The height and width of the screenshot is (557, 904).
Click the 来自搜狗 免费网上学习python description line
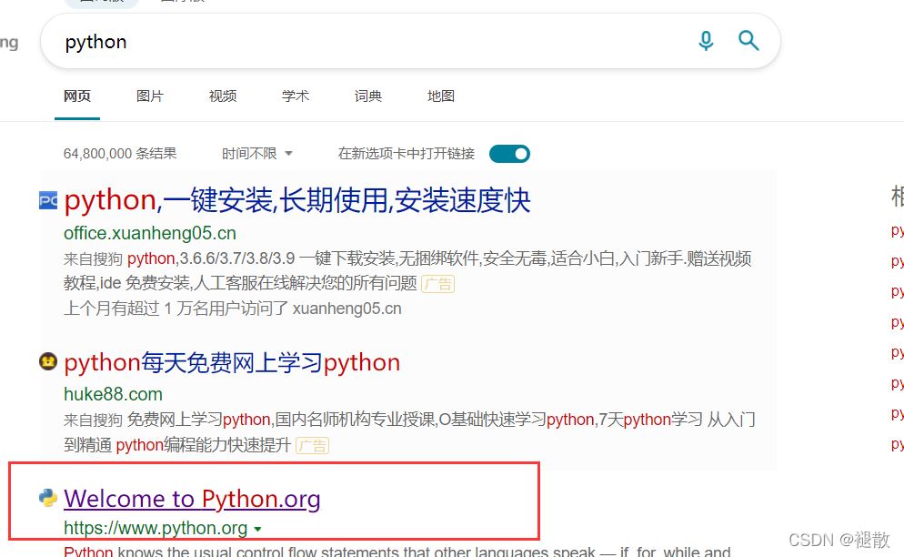[409, 420]
